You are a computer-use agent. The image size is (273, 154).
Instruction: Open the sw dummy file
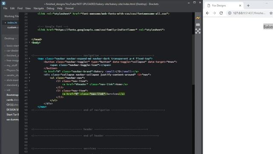click(x=12, y=120)
